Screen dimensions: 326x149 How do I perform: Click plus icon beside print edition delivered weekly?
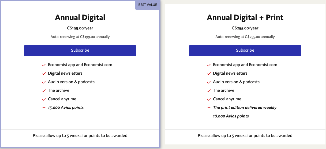209,108
